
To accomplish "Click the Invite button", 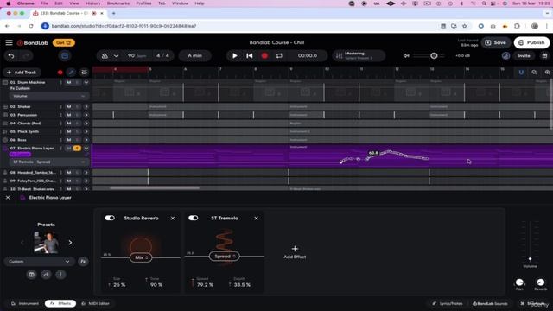I will click(x=524, y=55).
